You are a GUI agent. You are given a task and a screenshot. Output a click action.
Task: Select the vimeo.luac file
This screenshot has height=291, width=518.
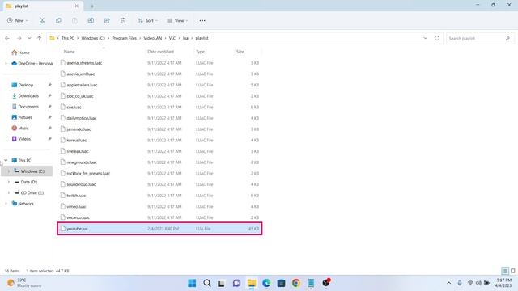pyautogui.click(x=159, y=207)
